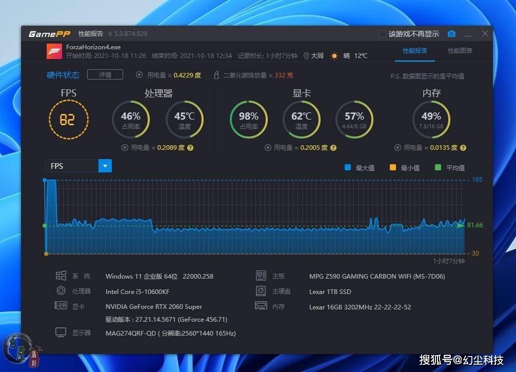
Task: Click the 332 克 emission value
Action: click(284, 75)
